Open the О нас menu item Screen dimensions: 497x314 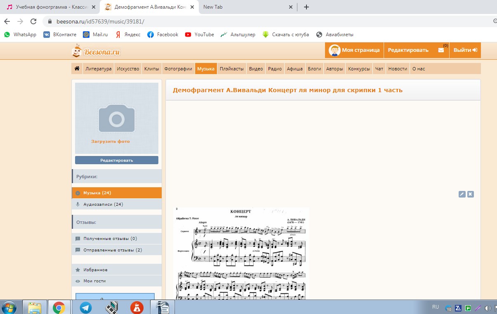[418, 69]
